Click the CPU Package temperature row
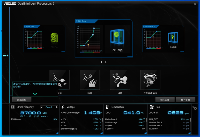The width and height of the screenshot is (200, 137). point(125,123)
